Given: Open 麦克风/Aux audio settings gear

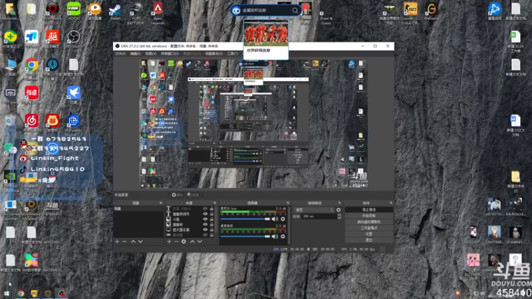Looking at the screenshot, I should click(283, 219).
